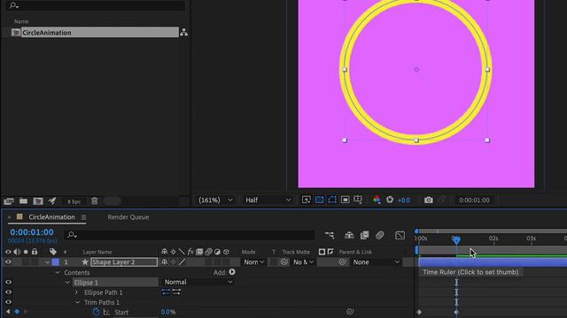Viewport: 567px width, 318px height.
Task: Click the blue current time 0:00:01:00 display
Action: [32, 232]
